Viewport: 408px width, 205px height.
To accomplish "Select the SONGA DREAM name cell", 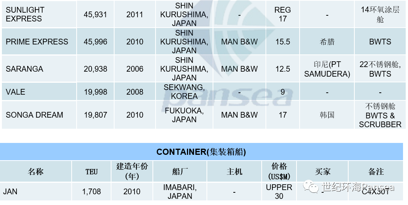I will coord(39,115).
